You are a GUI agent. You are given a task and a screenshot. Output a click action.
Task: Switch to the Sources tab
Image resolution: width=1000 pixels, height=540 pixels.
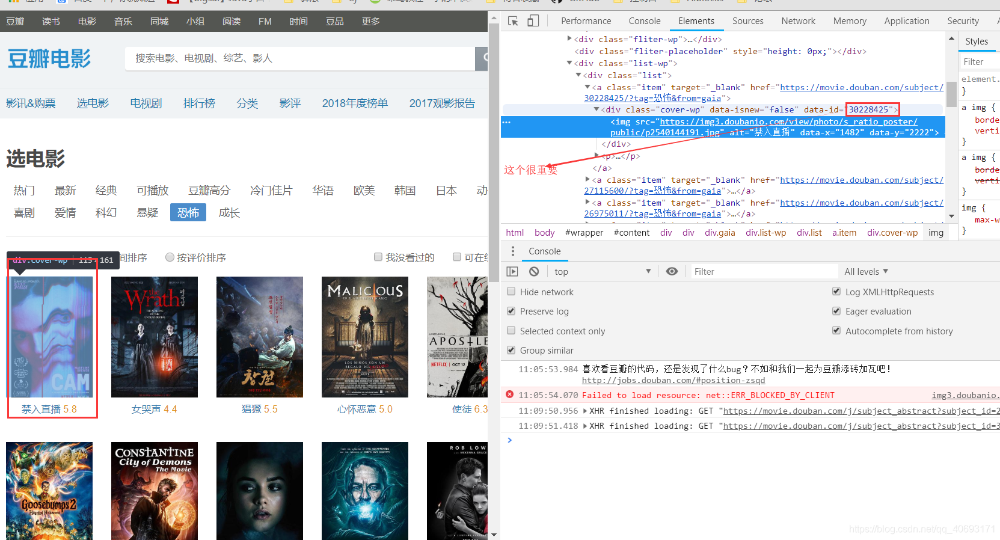[x=747, y=21]
